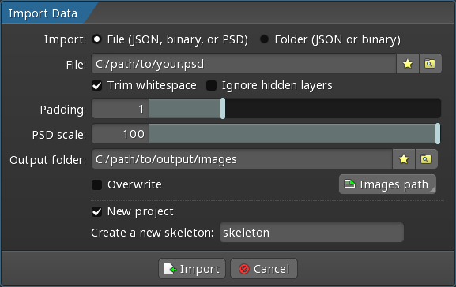Screen dimensions: 456x287
Task: Click the File path text field
Action: point(244,64)
